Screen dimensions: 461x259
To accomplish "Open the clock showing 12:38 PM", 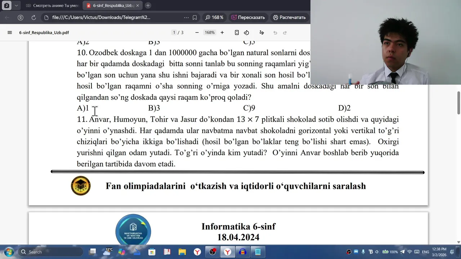I will 439,252.
